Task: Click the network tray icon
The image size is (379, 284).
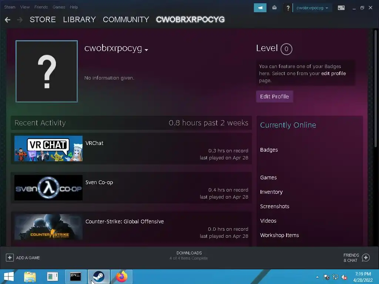Action: point(335,277)
